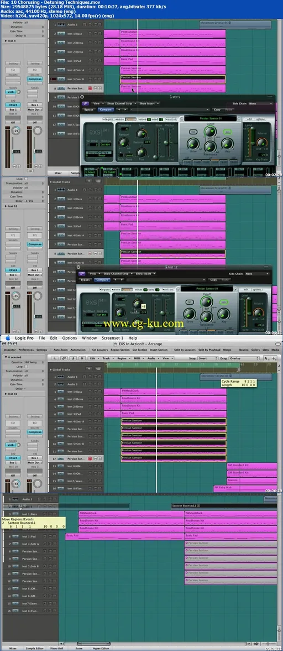Switch to the Piano Roll tab
The height and width of the screenshot is (651, 283).
[56, 648]
